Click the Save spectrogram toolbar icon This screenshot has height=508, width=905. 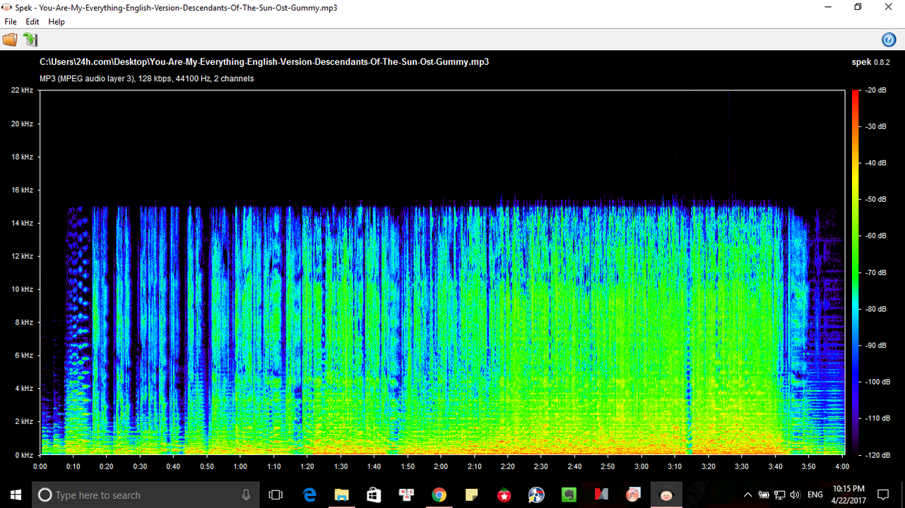pyautogui.click(x=30, y=40)
